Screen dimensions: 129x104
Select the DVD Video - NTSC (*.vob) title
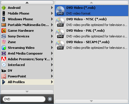(x=86, y=19)
